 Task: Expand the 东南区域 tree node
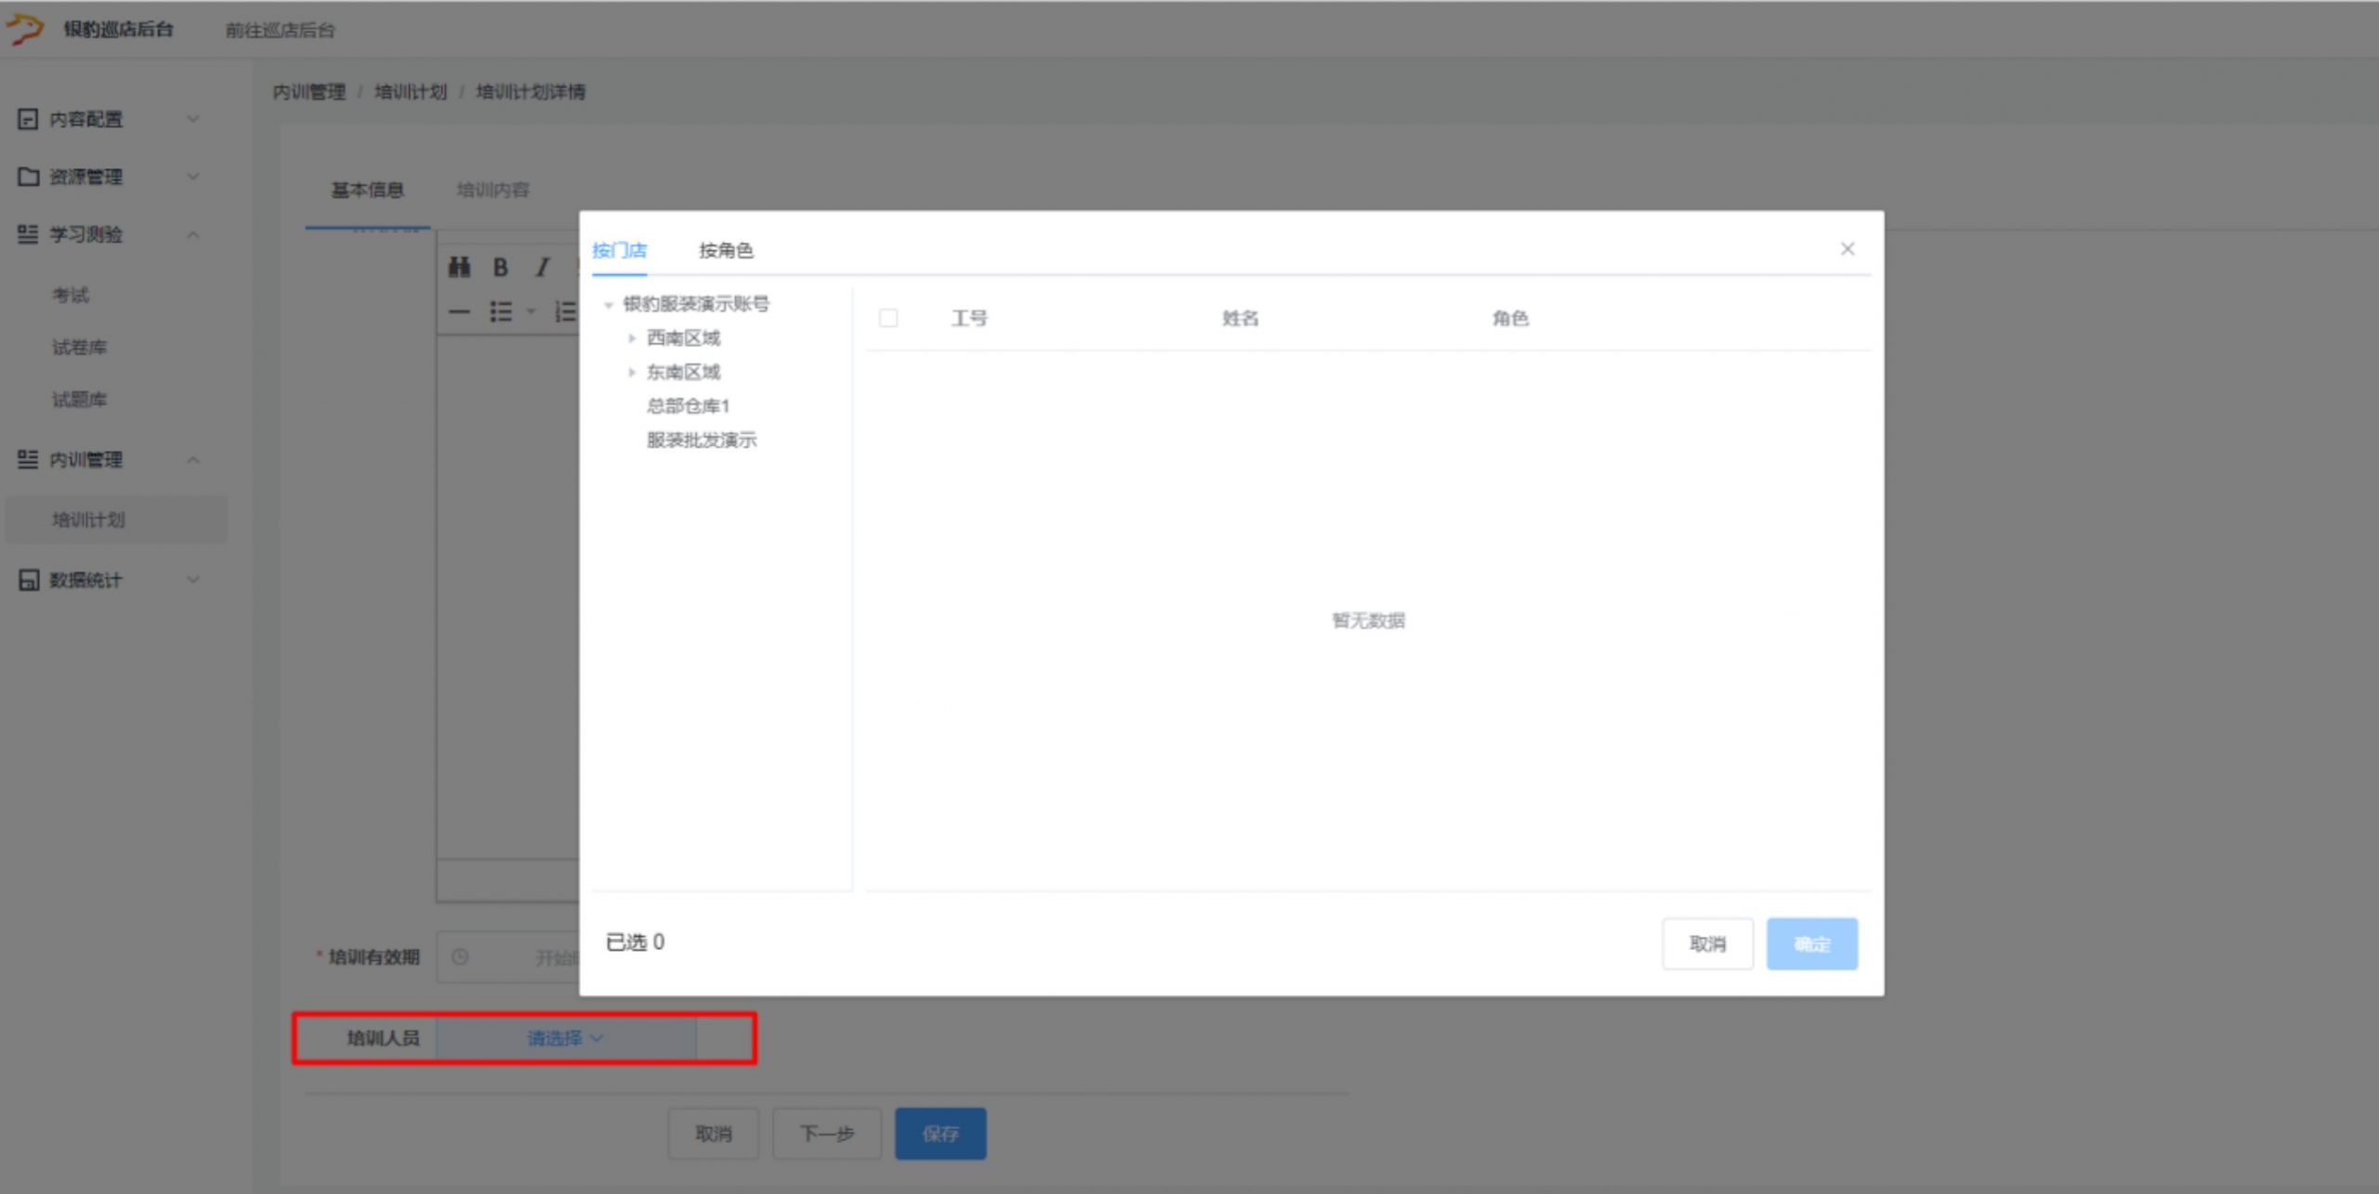pyautogui.click(x=632, y=373)
